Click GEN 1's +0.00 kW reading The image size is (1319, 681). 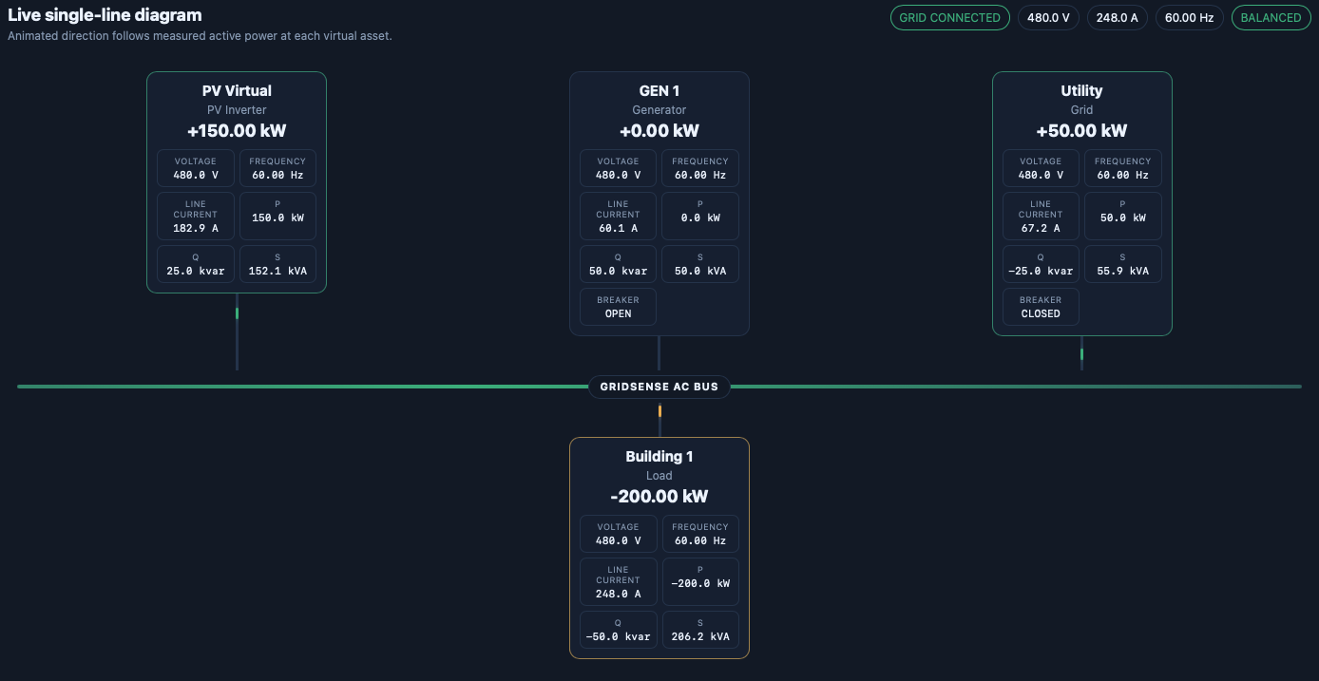tap(659, 131)
